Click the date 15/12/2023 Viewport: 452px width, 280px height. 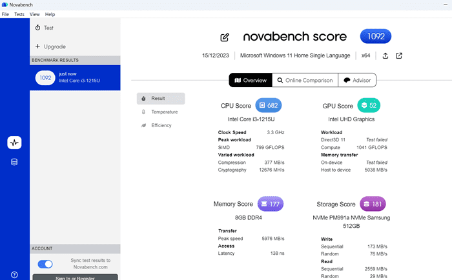tap(215, 55)
